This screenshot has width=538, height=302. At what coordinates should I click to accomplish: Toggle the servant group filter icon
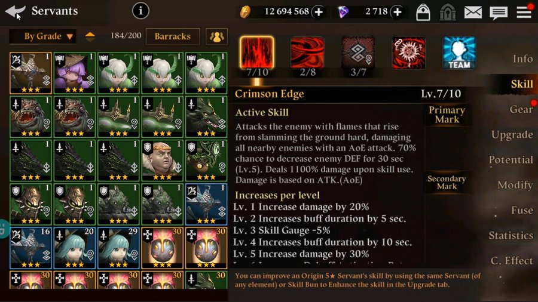point(216,36)
